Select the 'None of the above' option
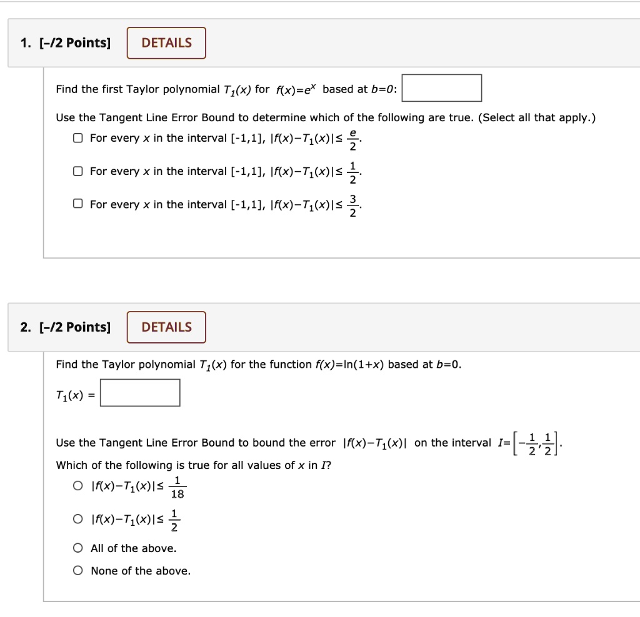640x617 pixels. click(x=77, y=570)
